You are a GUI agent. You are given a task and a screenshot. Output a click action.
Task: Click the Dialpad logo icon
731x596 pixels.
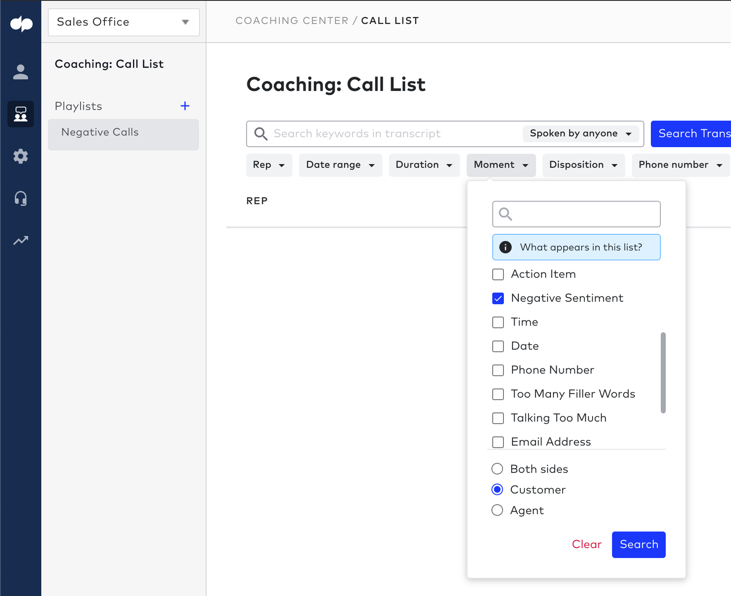(21, 23)
